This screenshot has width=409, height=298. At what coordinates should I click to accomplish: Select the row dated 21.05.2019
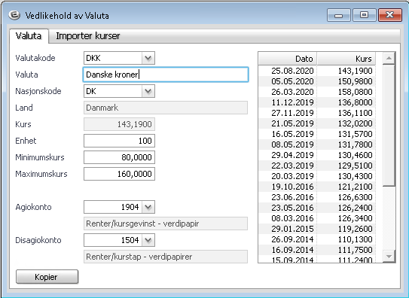(x=317, y=123)
